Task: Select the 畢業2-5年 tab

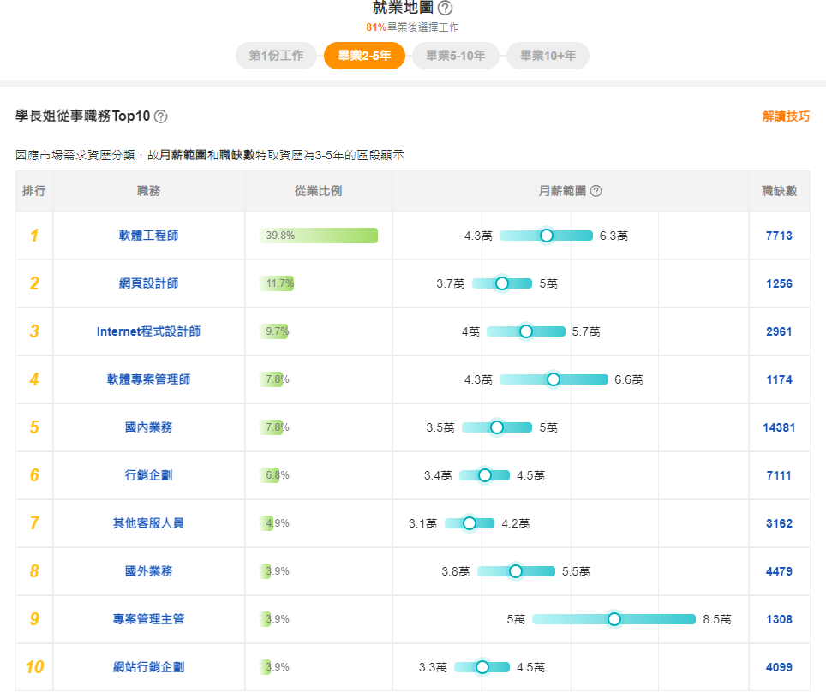Action: [364, 56]
